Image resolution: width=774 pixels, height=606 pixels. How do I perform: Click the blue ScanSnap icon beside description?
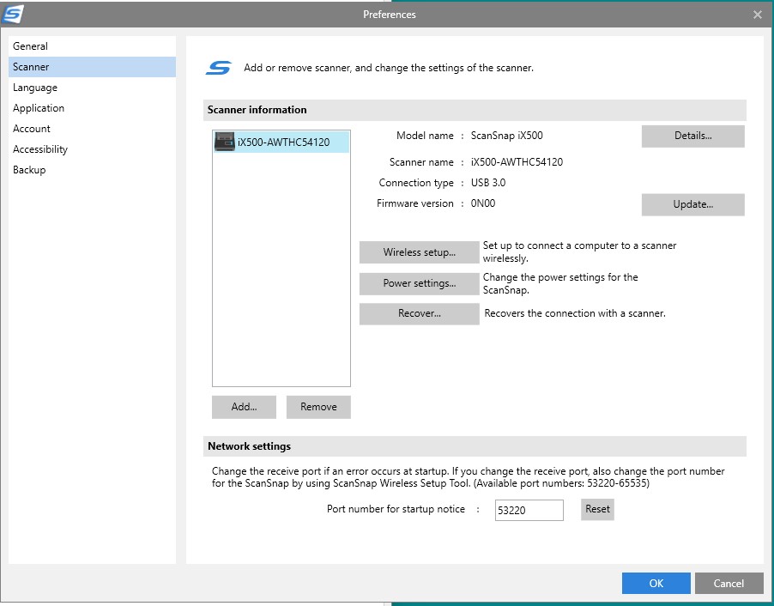coord(219,68)
